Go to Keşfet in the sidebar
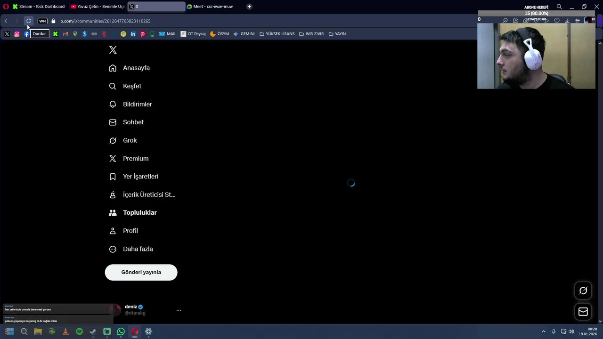The image size is (603, 339). (125, 86)
